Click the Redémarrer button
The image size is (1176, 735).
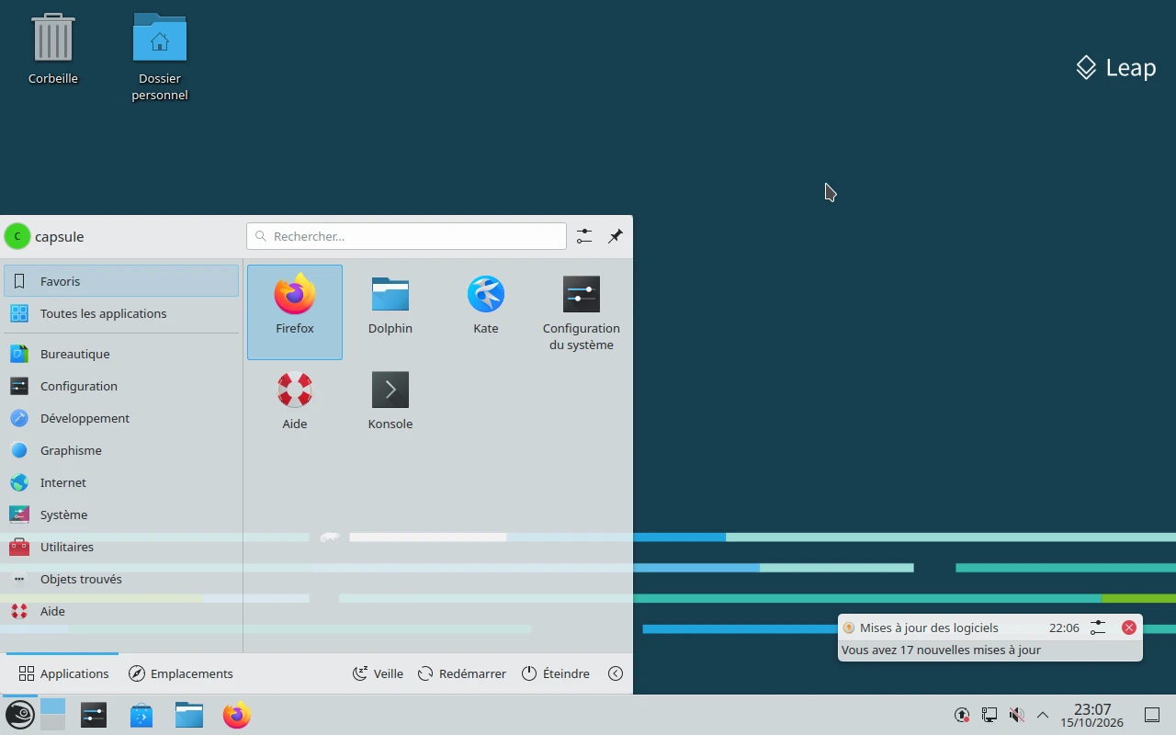pos(461,673)
